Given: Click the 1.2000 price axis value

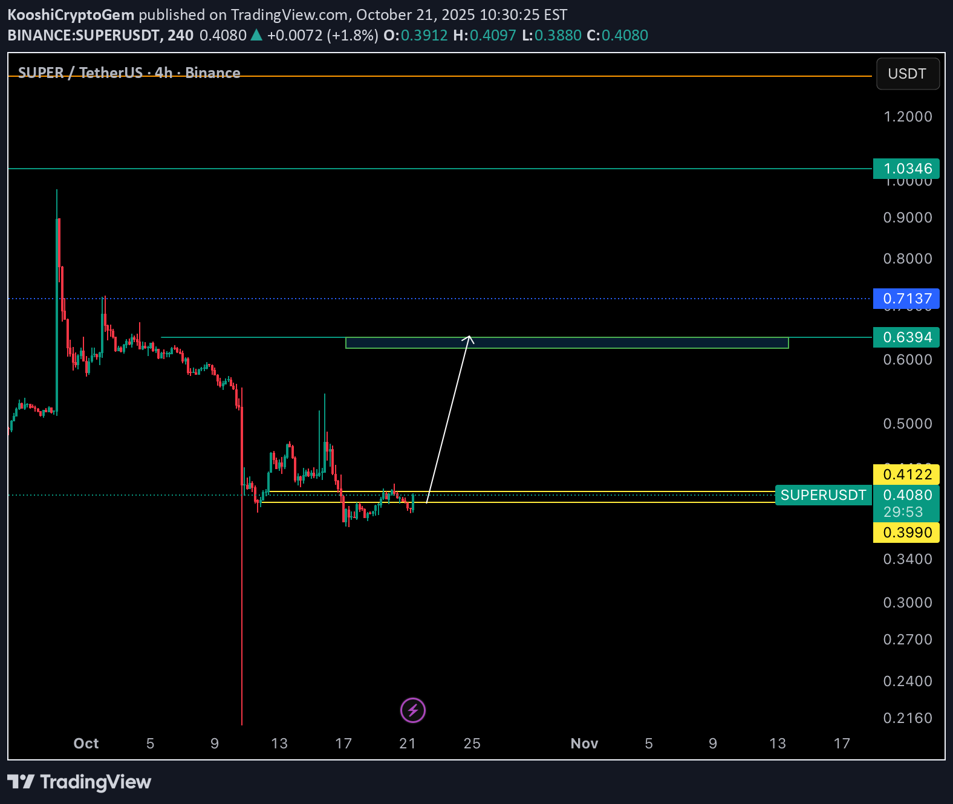Looking at the screenshot, I should tap(908, 117).
